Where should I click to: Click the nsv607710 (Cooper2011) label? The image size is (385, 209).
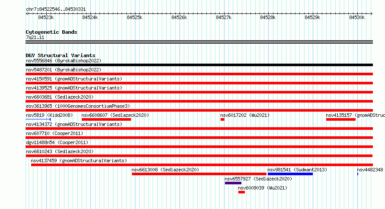(x=55, y=133)
